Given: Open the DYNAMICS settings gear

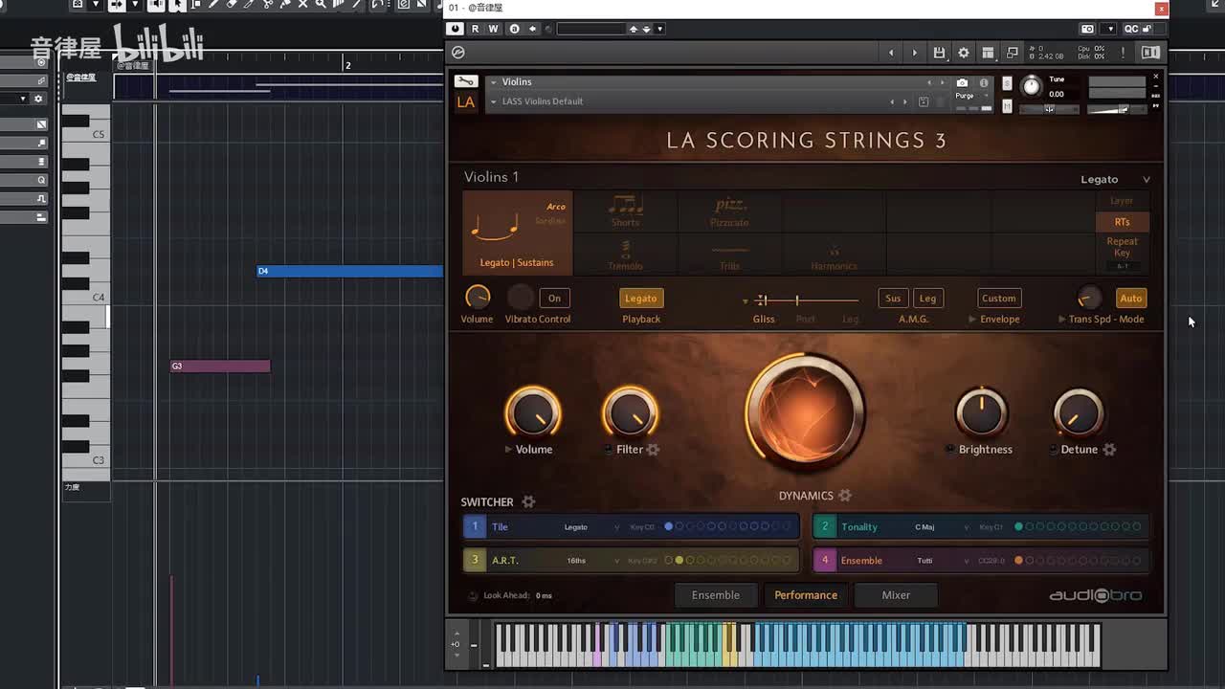Looking at the screenshot, I should point(845,496).
